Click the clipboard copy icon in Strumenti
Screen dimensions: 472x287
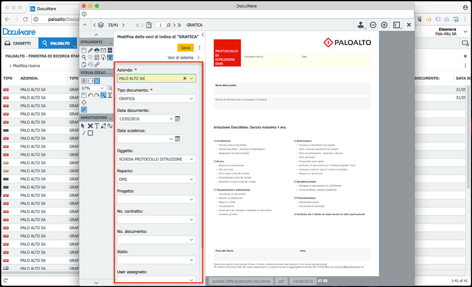click(x=83, y=64)
